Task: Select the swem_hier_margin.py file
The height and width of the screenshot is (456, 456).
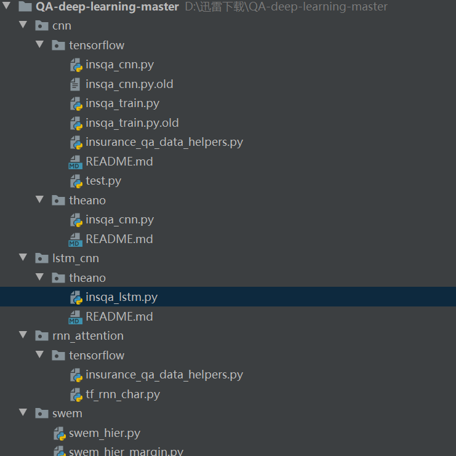Action: [126, 452]
